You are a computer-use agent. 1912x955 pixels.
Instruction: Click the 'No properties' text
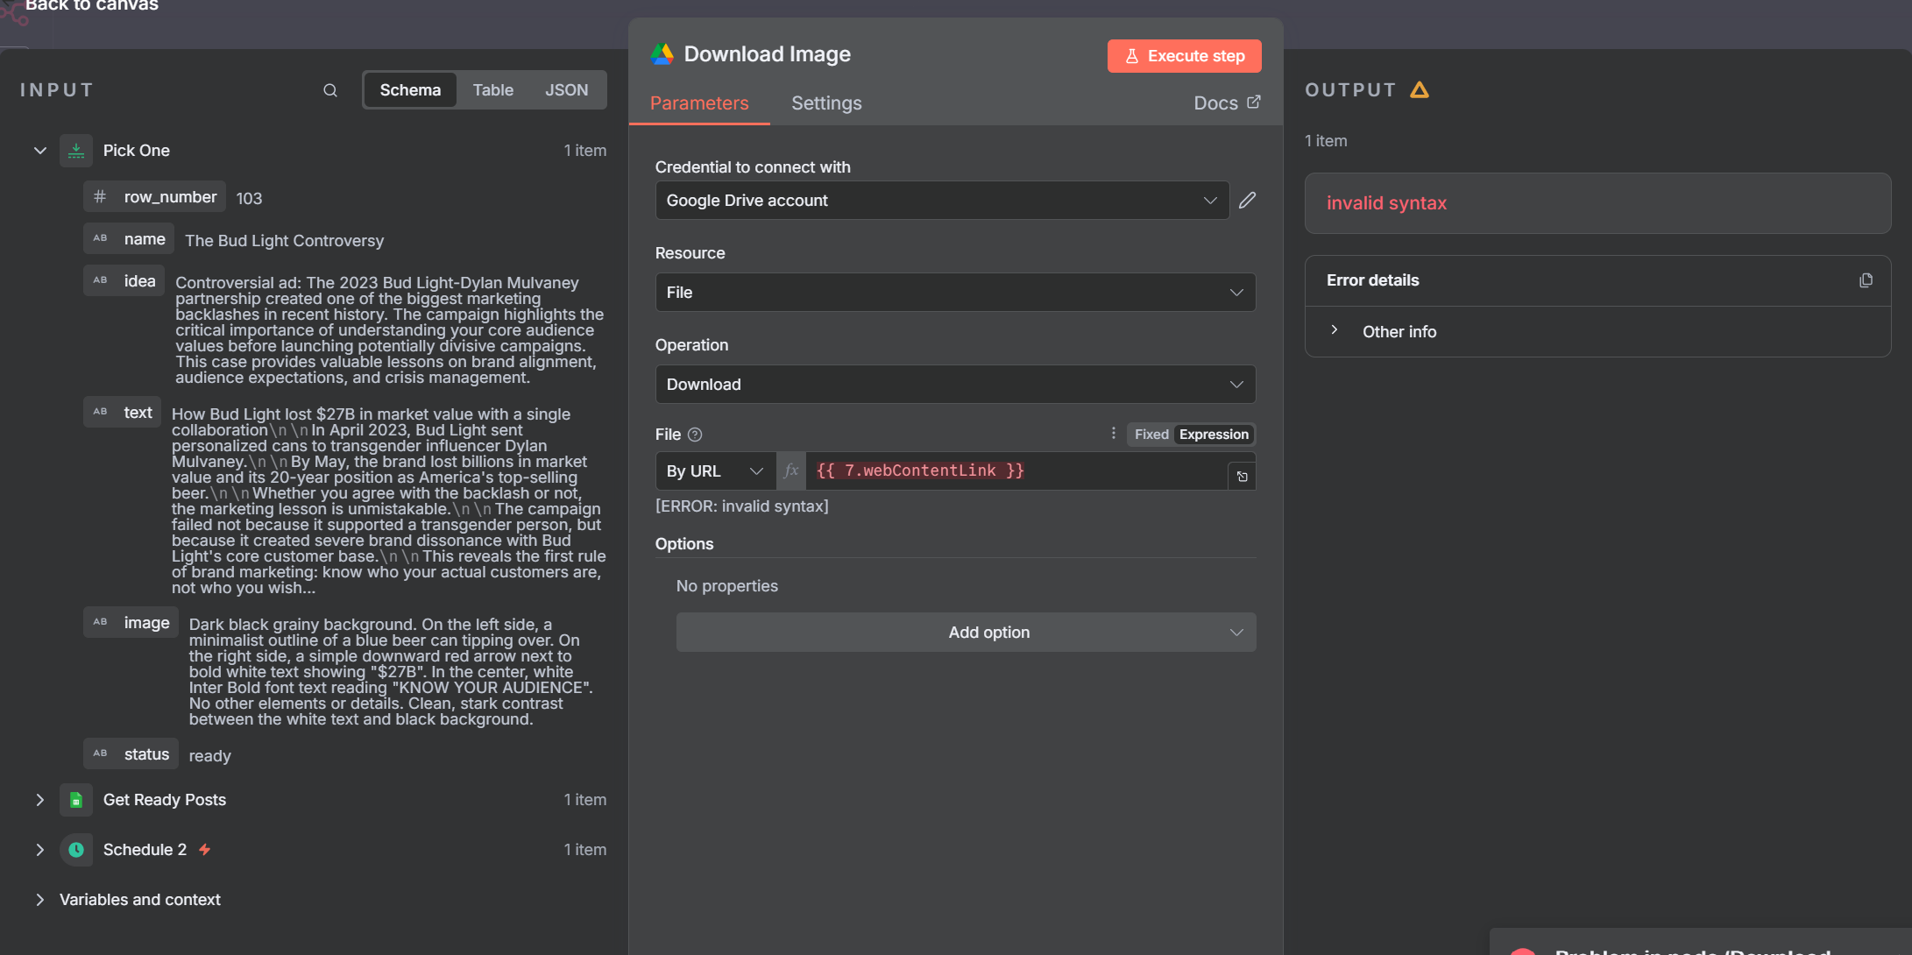click(x=727, y=586)
